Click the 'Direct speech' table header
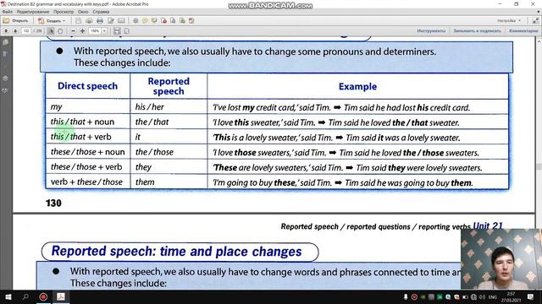Viewport: 542px width, 304px height. 87,86
